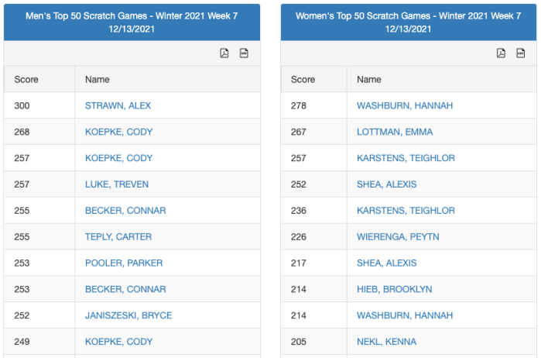Select NEKL, KENNA name link
541x358 pixels.
(x=386, y=342)
